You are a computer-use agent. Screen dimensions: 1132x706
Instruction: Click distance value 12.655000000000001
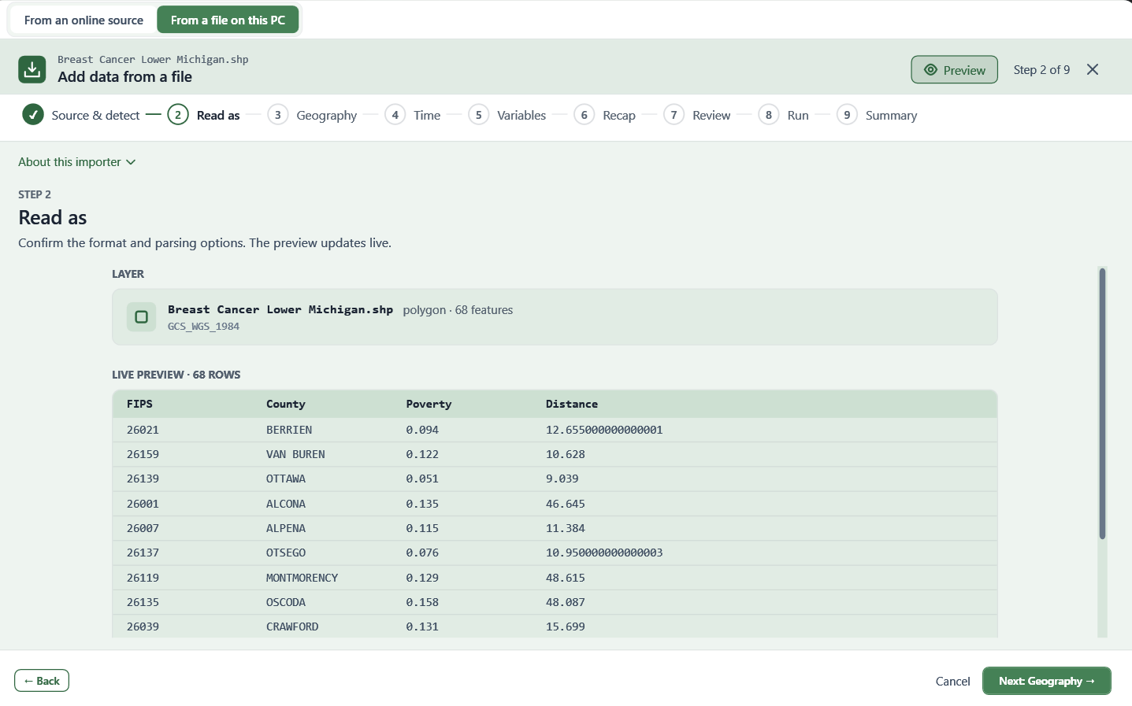pos(604,430)
